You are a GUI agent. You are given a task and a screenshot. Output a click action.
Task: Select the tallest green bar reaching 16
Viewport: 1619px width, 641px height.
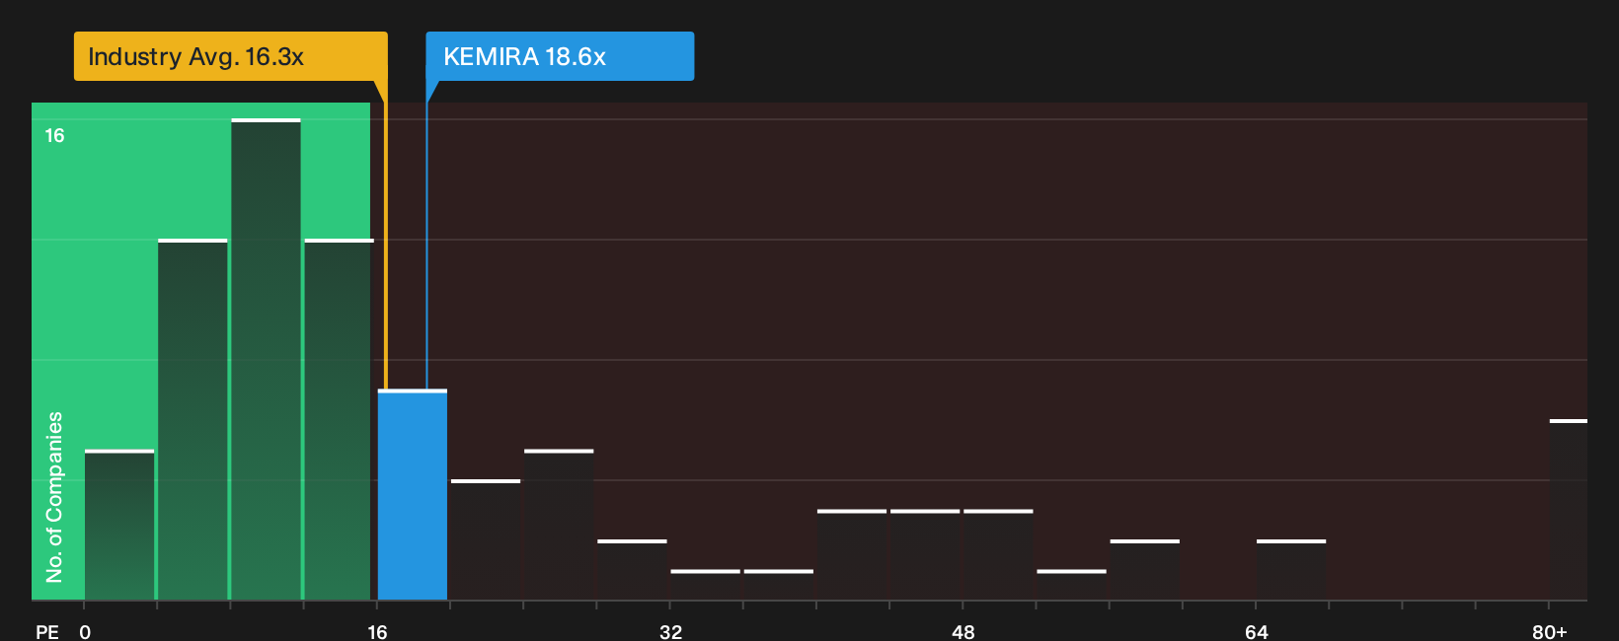[x=266, y=360]
